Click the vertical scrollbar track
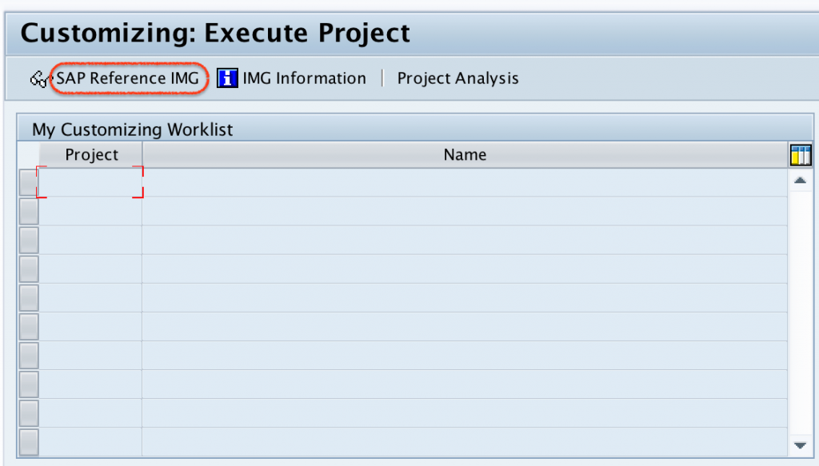 [800, 312]
